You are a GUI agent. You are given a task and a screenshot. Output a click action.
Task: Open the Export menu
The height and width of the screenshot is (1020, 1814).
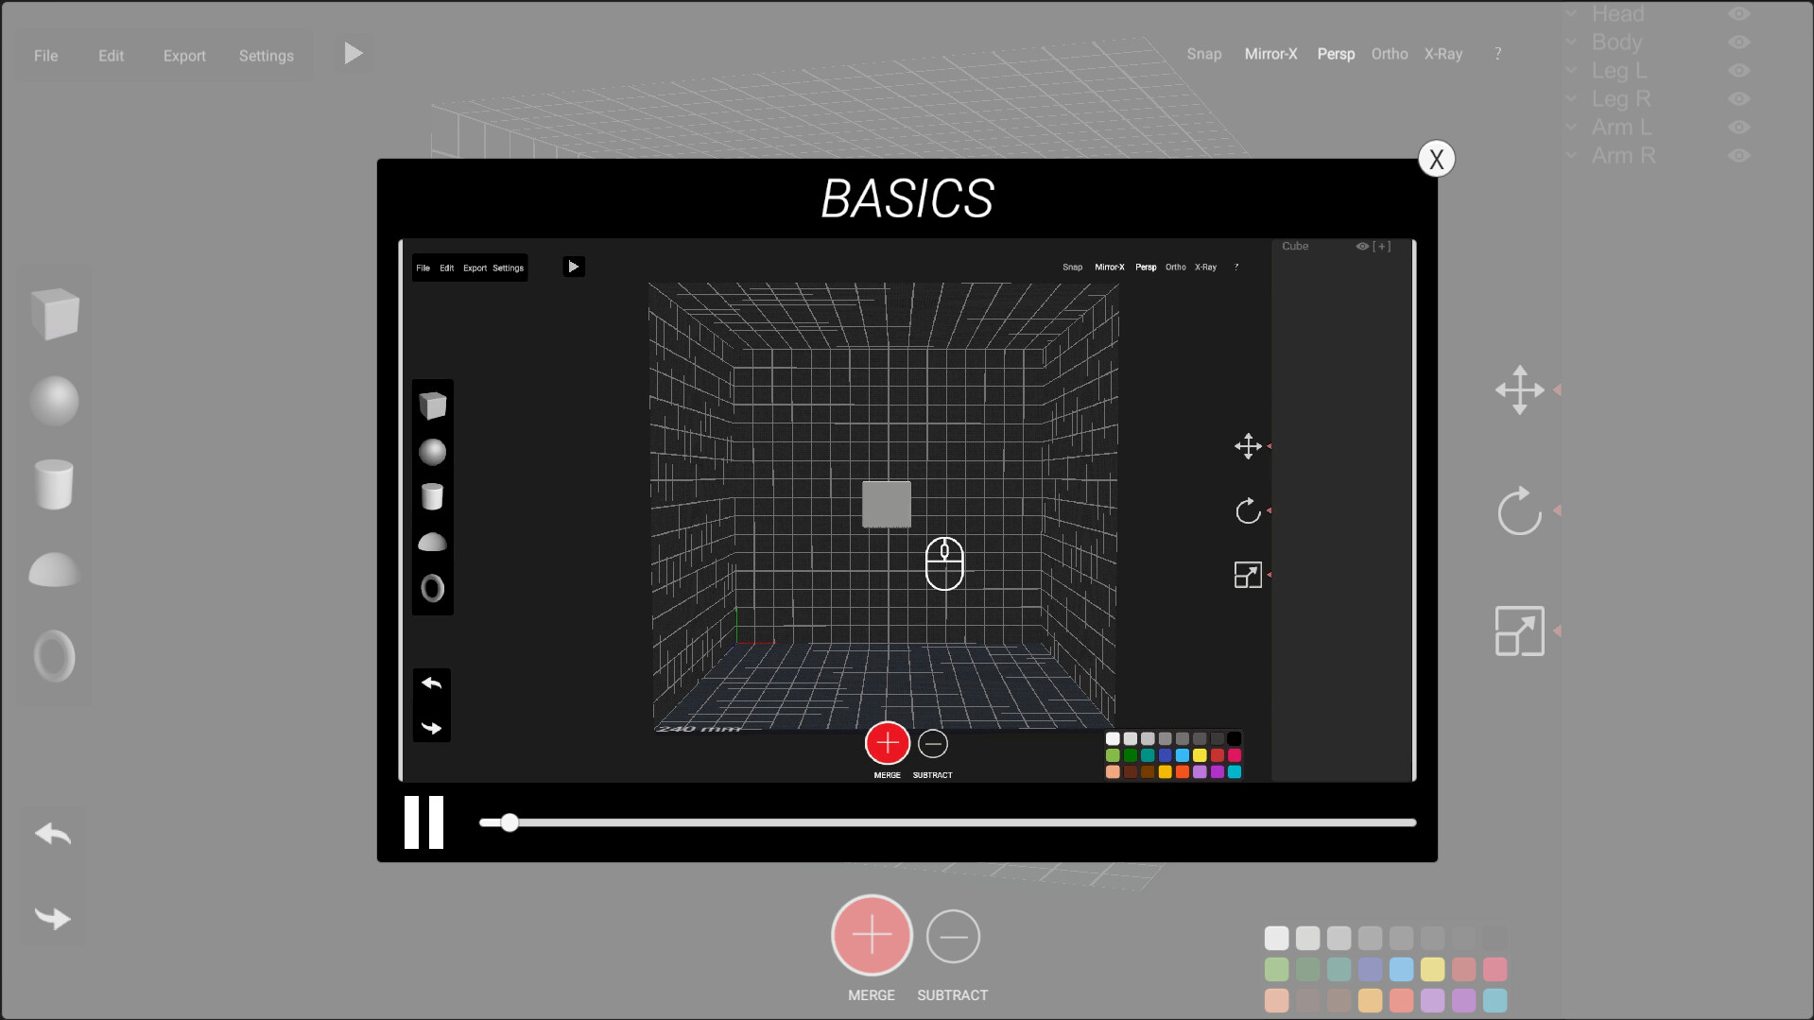(x=184, y=55)
